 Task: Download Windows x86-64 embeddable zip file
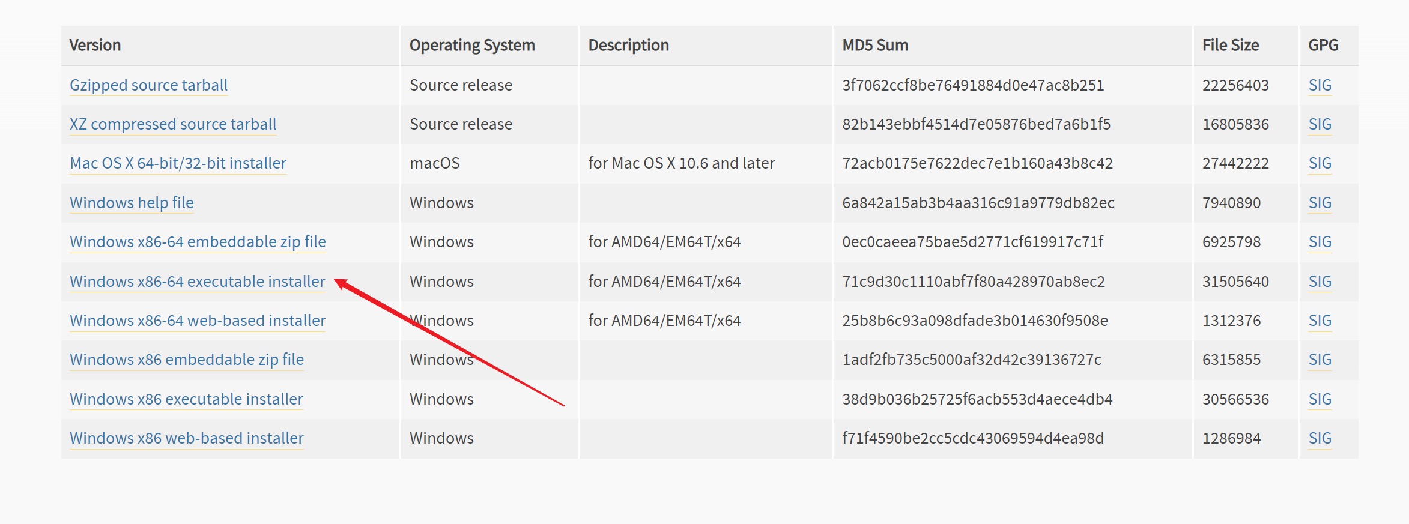click(198, 242)
